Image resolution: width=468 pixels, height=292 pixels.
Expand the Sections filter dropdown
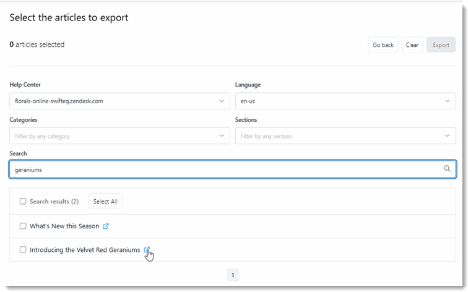pos(345,136)
